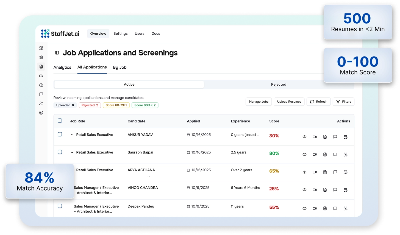Open comment icon for ARYA ASTHANA
The width and height of the screenshot is (400, 235).
pyautogui.click(x=335, y=172)
